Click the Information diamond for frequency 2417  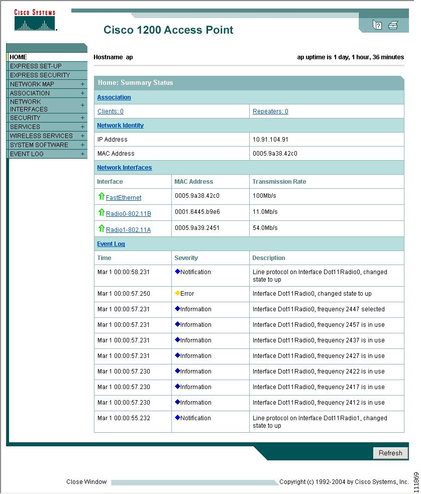click(177, 387)
